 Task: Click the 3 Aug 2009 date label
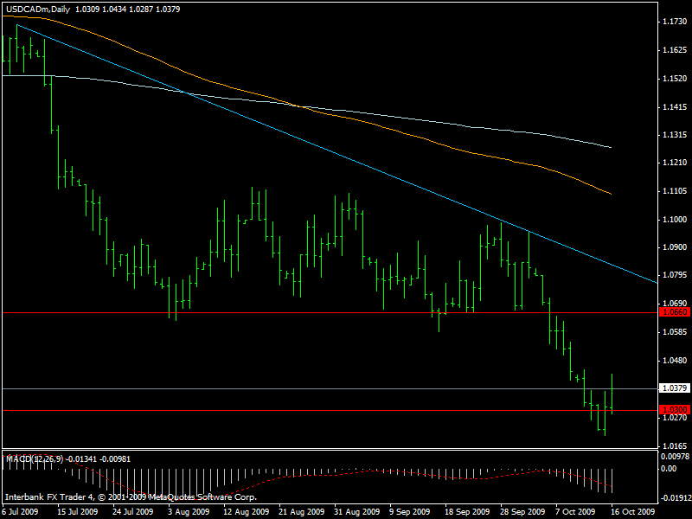coord(187,511)
